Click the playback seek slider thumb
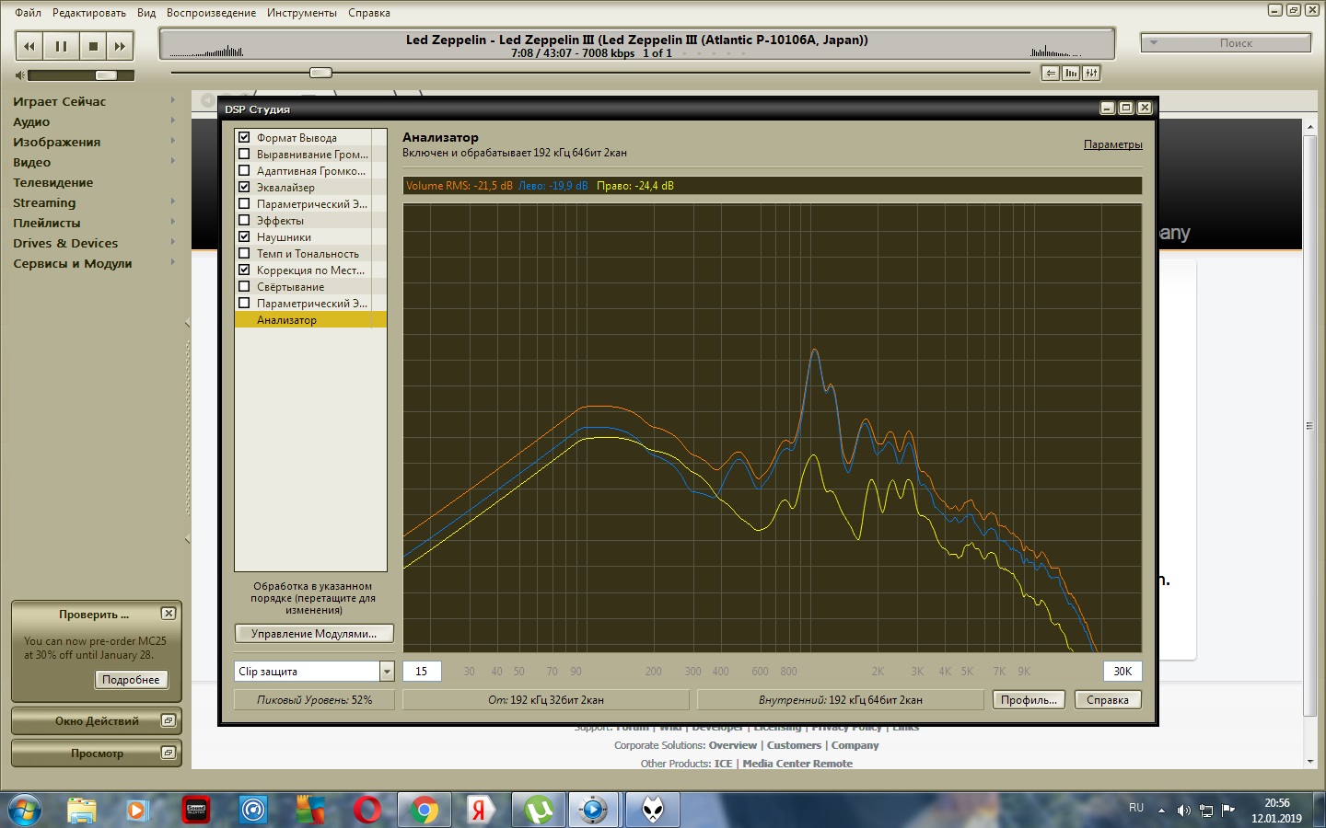 [320, 73]
